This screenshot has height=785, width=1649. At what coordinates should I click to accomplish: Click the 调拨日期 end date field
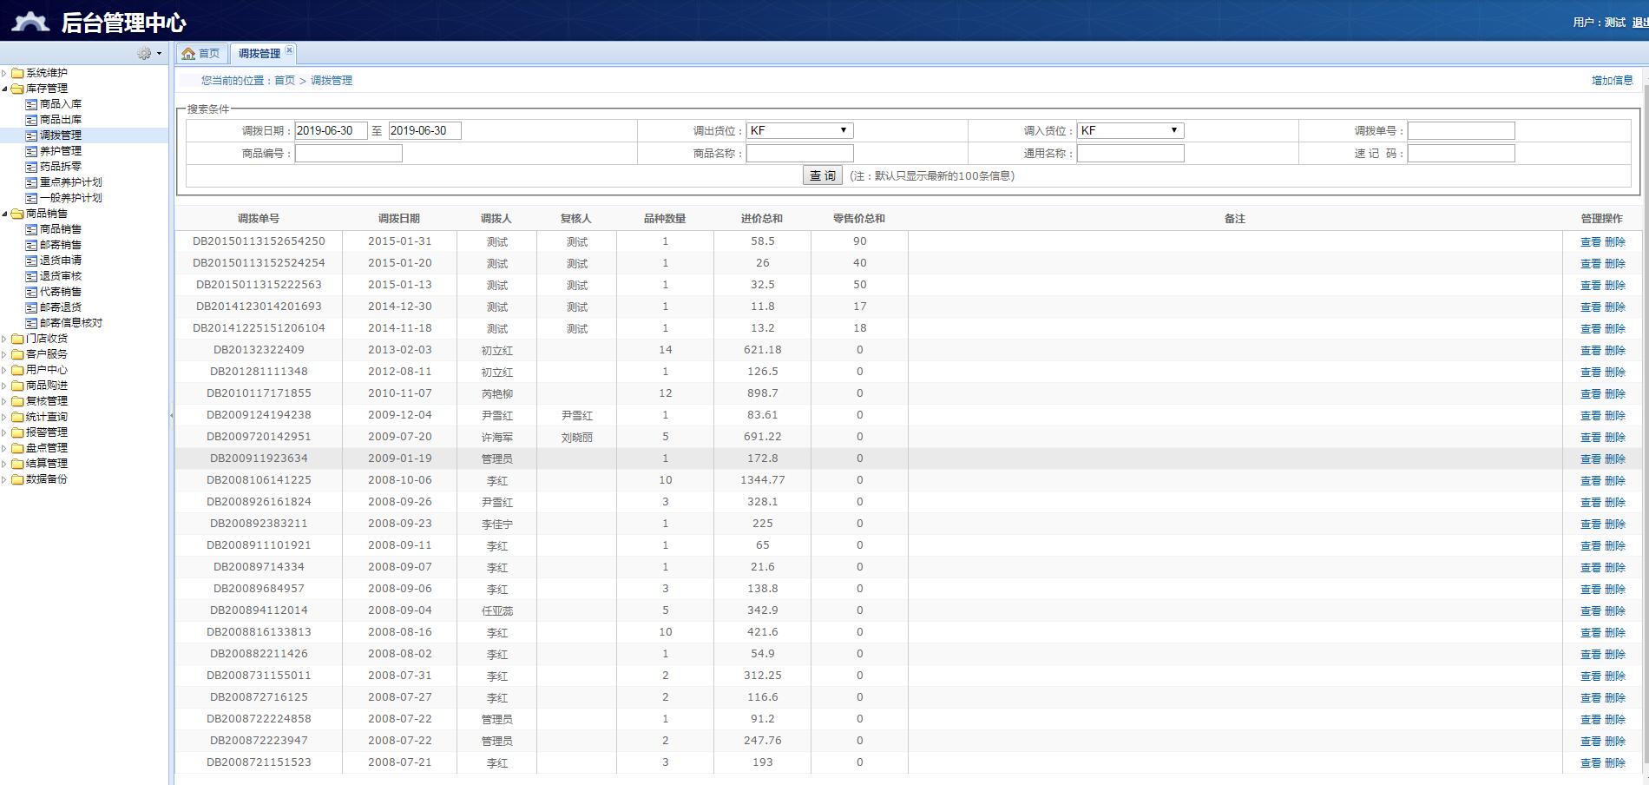tap(424, 130)
